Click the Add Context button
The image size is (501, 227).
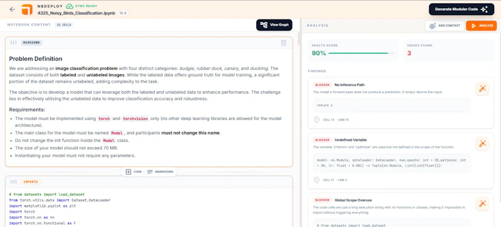[x=445, y=26]
